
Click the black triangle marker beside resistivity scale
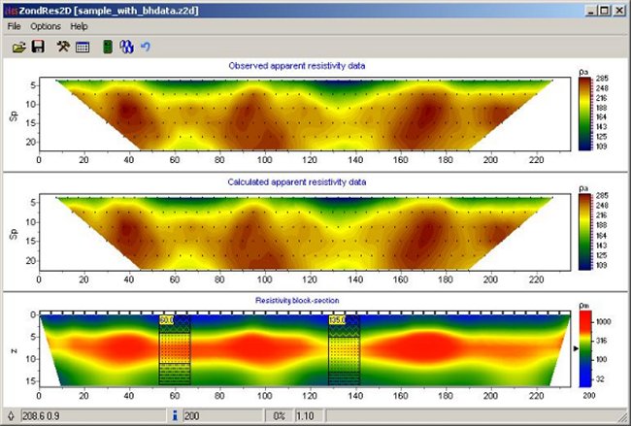[578, 346]
